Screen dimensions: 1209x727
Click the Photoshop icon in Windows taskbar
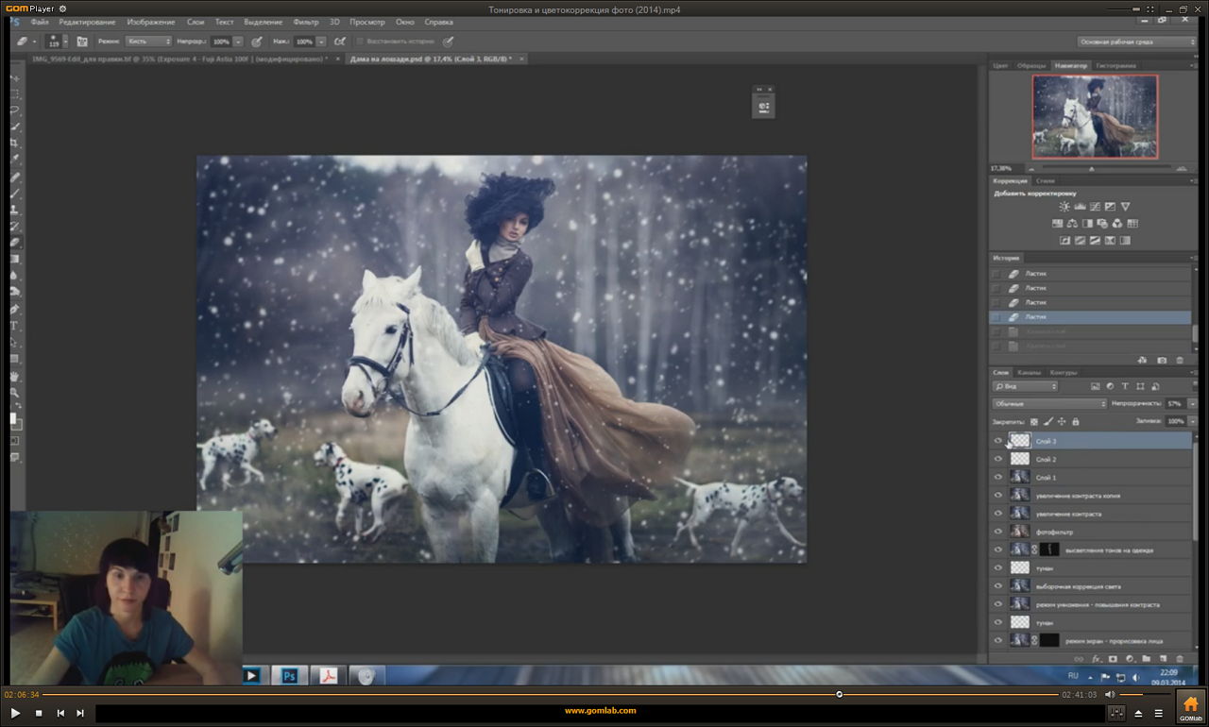(291, 676)
